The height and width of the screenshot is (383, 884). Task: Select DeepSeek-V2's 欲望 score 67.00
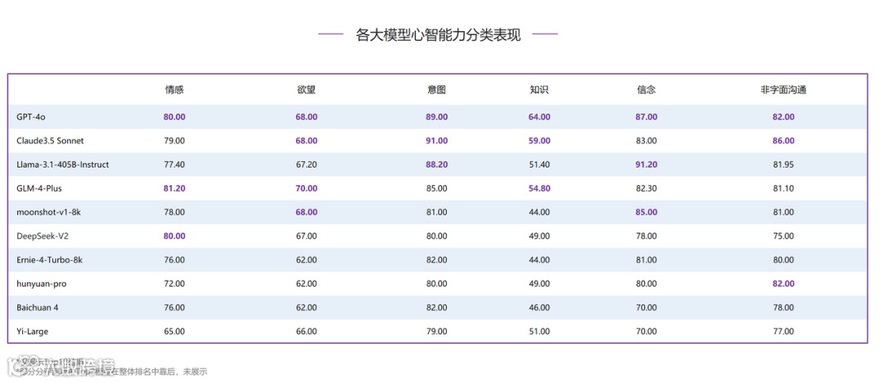click(x=306, y=237)
